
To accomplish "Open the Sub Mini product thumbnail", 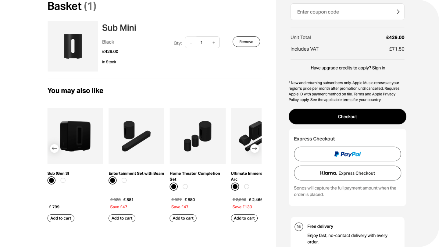I will 73,46.
